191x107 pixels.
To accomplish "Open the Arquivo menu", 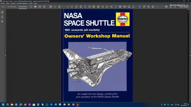I will point(3,3).
